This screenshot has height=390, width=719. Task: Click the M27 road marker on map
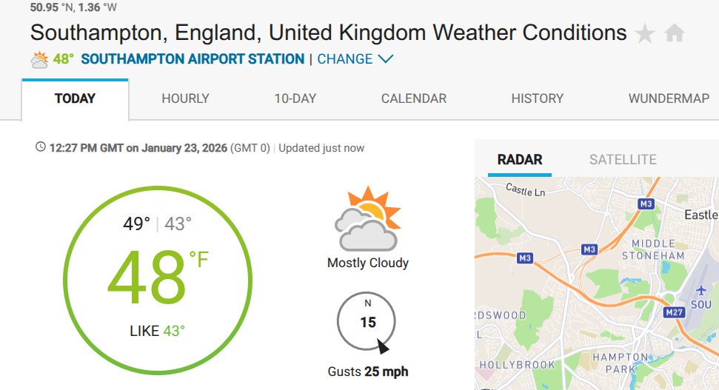[675, 312]
